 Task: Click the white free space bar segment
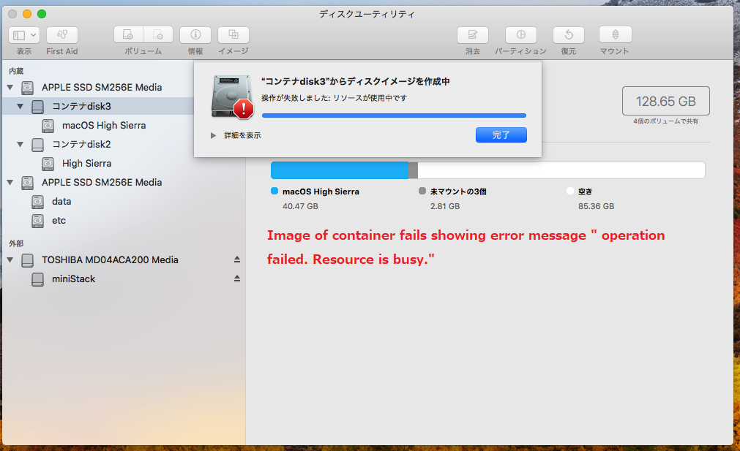[x=561, y=170]
